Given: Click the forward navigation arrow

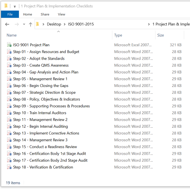Looking at the screenshot, I should click(x=17, y=24).
